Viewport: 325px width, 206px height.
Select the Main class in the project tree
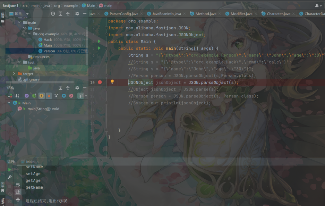[48, 45]
